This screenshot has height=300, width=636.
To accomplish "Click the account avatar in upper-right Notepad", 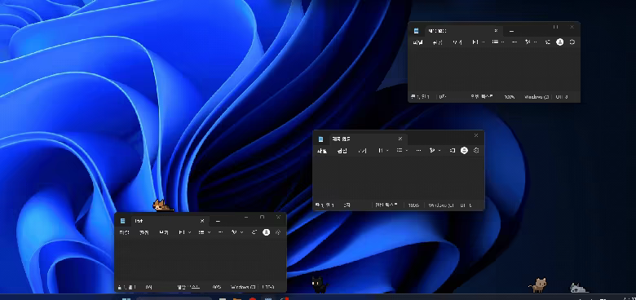I will pos(559,42).
